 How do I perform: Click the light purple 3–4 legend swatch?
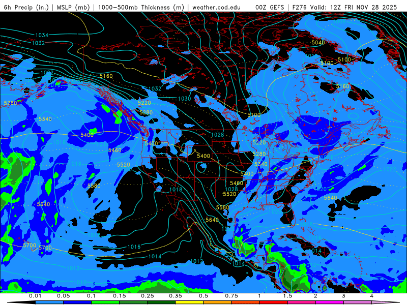[358, 302]
